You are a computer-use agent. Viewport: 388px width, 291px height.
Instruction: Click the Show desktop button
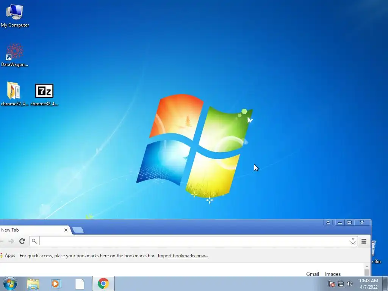(385, 283)
